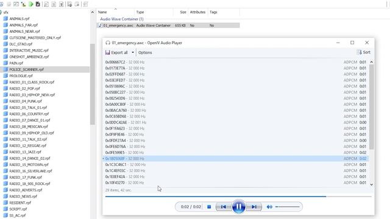Open INTERACTIVE_MUSIC.rpf archive

click(29, 50)
